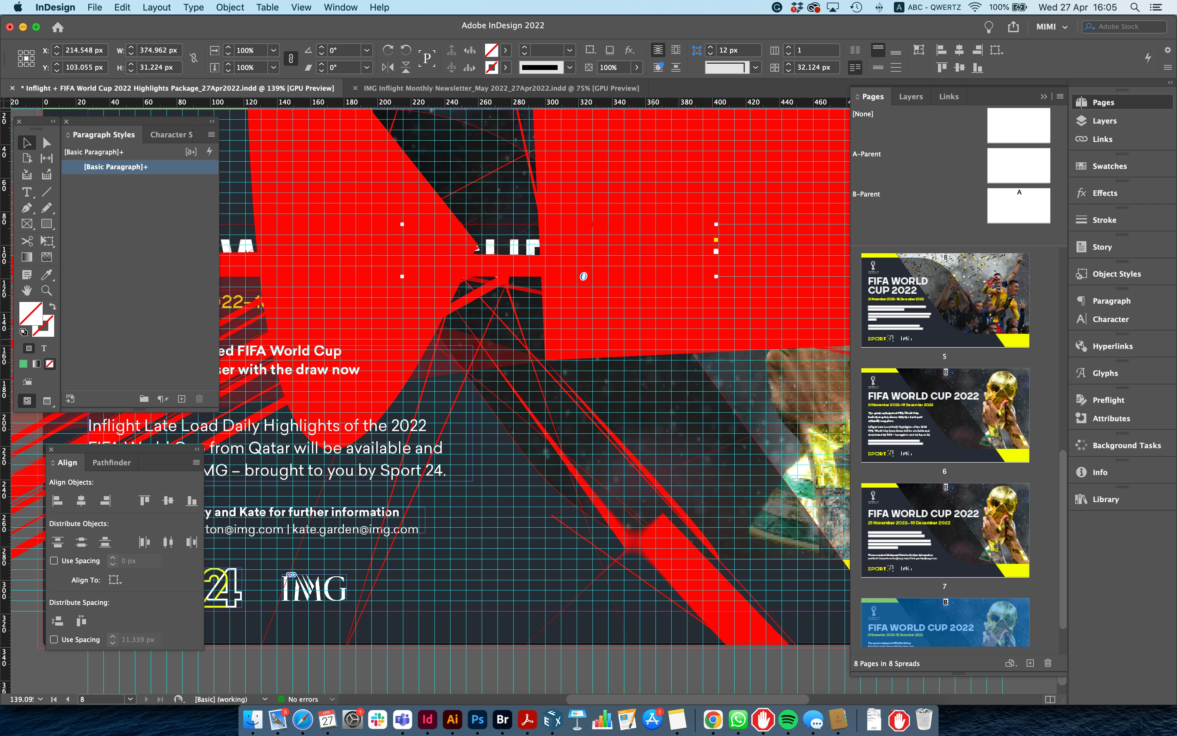This screenshot has width=1177, height=736.
Task: Select the Pen tool
Action: pyautogui.click(x=27, y=208)
